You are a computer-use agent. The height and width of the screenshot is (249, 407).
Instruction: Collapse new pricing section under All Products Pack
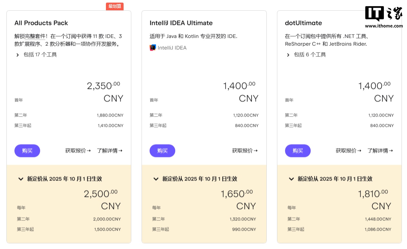pos(21,179)
